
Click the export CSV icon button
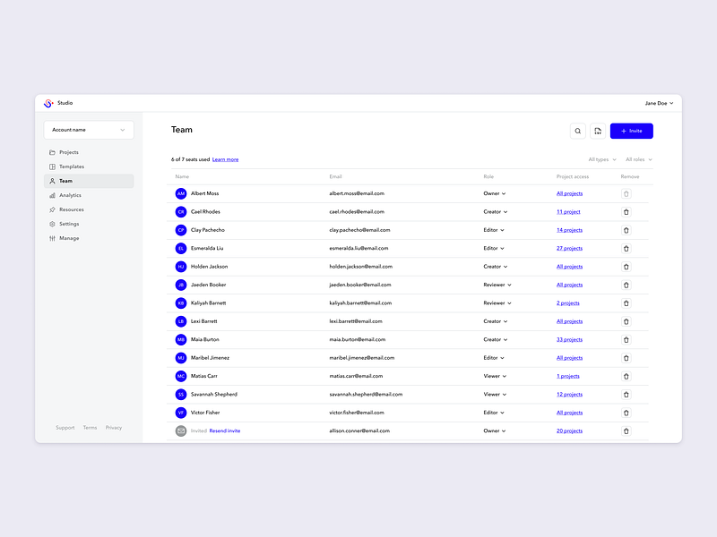[598, 131]
